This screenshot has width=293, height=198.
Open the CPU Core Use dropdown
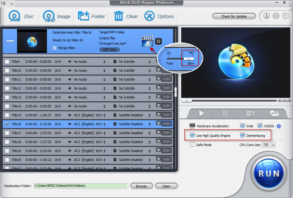[269, 145]
